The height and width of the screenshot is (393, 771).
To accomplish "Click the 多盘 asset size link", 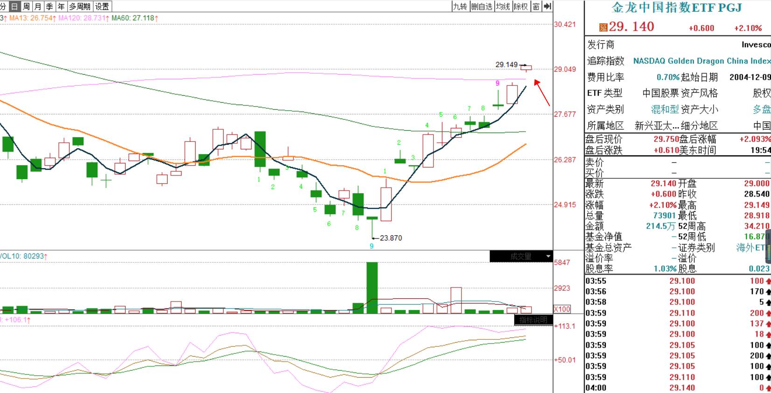I will [x=762, y=109].
